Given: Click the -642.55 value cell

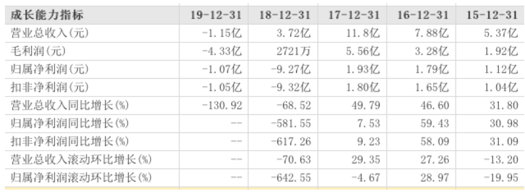Looking at the screenshot, I should point(291,177).
